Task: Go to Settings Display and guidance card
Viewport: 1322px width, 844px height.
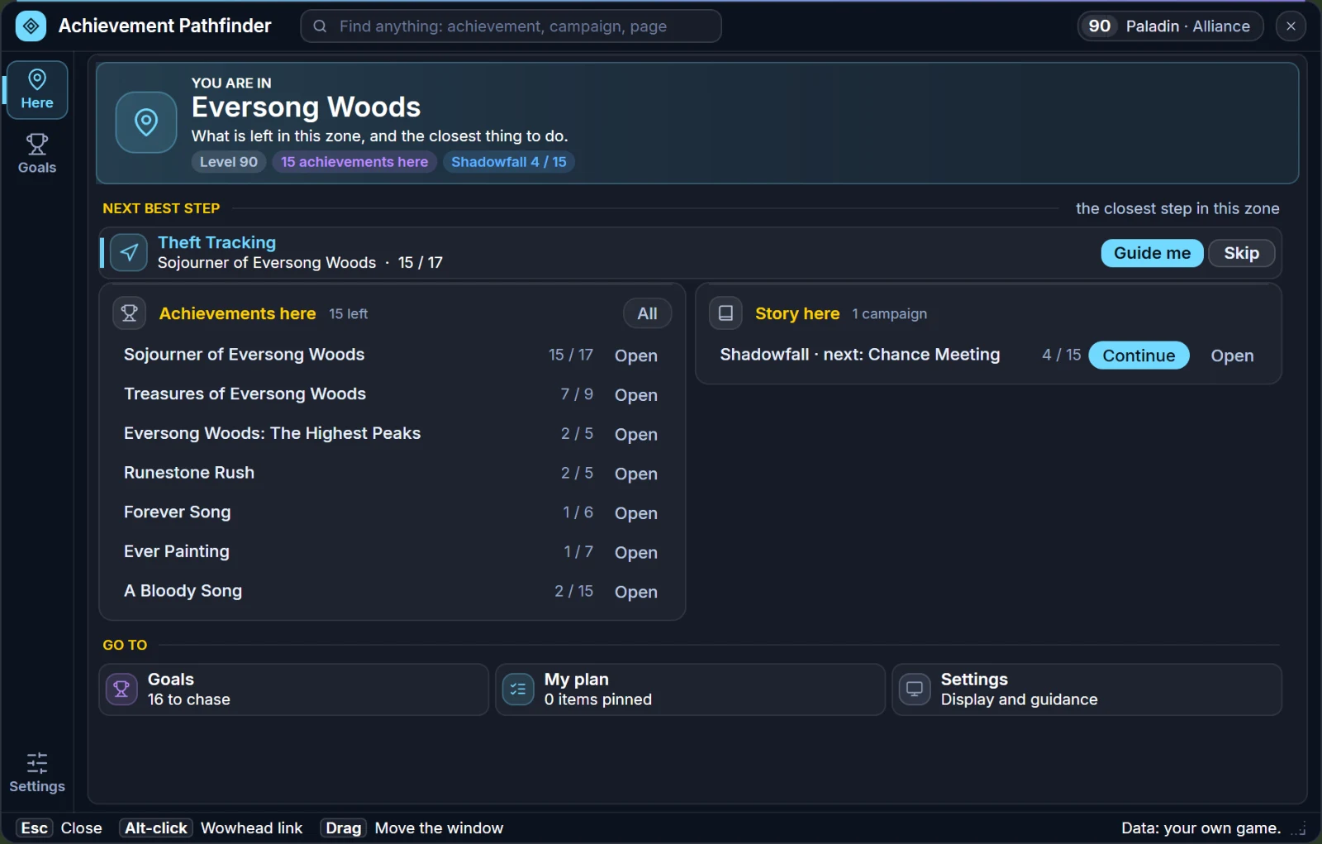Action: tap(1087, 689)
